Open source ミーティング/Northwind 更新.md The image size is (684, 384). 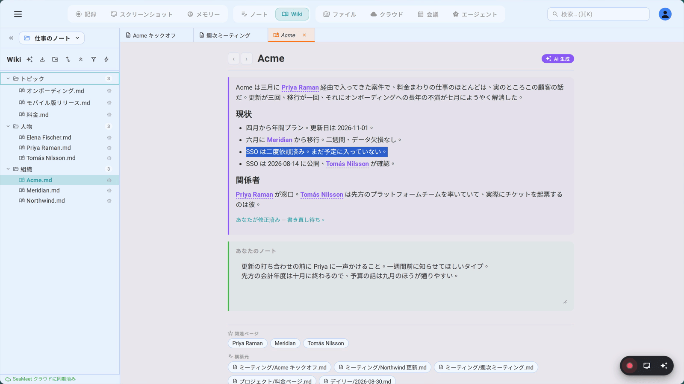coord(383,367)
